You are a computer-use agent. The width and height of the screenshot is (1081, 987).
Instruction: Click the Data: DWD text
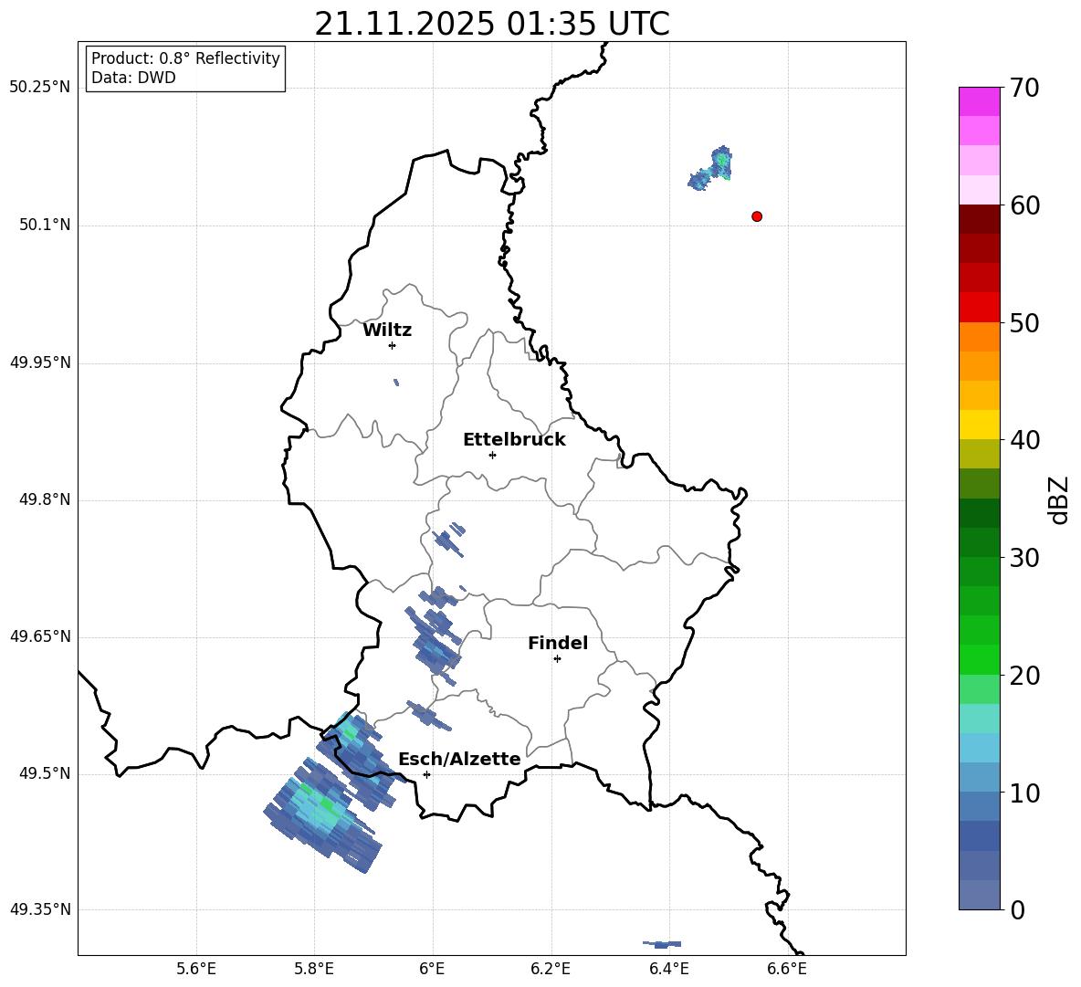[133, 78]
